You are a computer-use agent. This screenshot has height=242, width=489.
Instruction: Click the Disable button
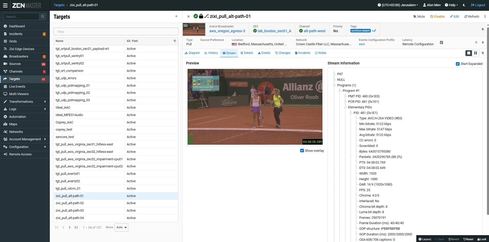[x=437, y=16]
